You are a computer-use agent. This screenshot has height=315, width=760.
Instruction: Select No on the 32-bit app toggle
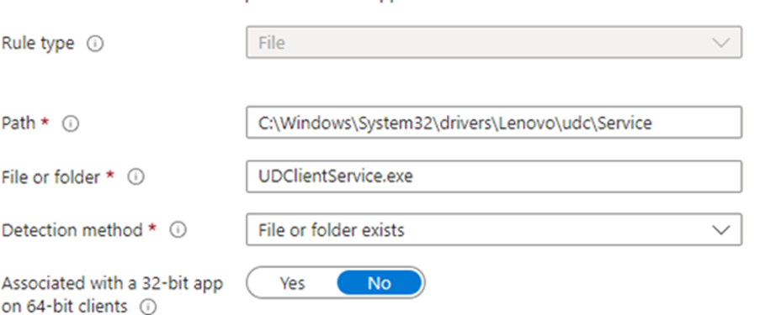(379, 283)
